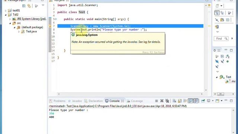Remove all terminated launches
The width and height of the screenshot is (238, 134).
click(167, 101)
